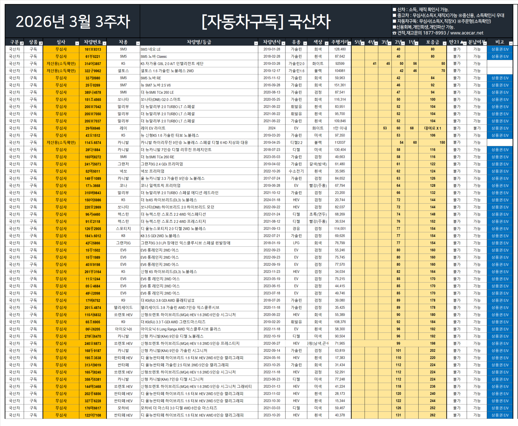Select the 저신용(소득확인) cell for K5 314어3857
The image size is (518, 426).
click(x=61, y=64)
